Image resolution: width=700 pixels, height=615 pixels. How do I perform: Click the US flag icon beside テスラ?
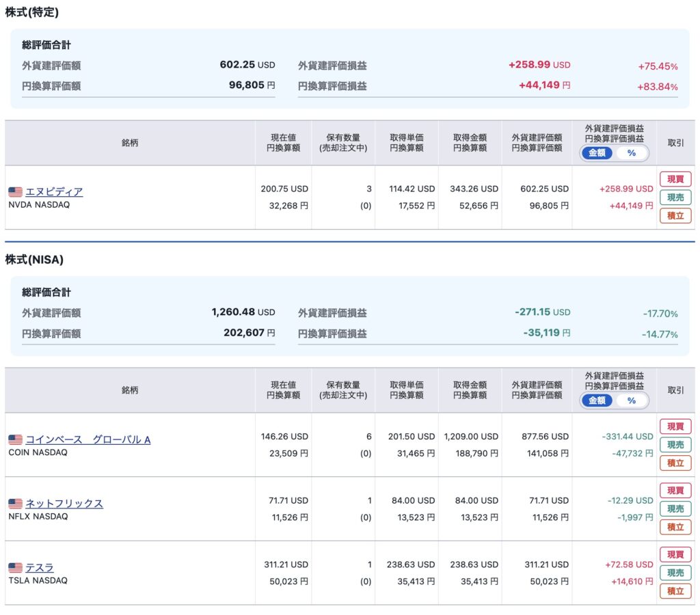(15, 568)
